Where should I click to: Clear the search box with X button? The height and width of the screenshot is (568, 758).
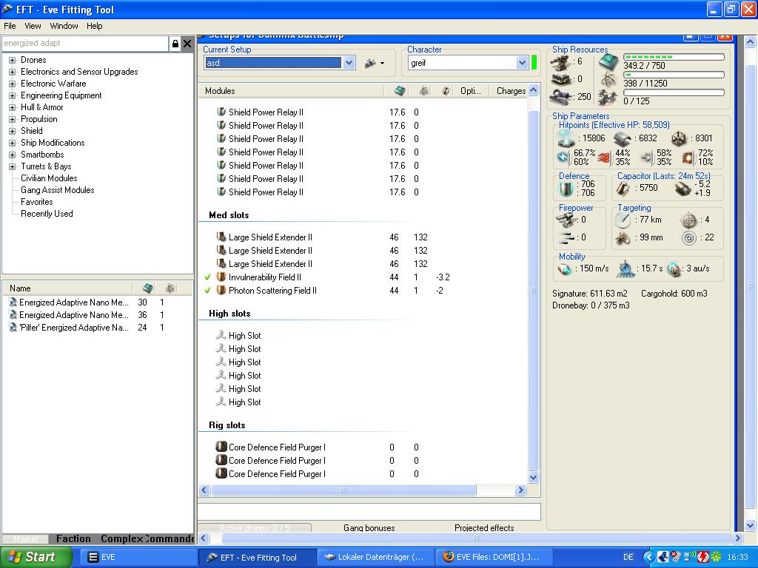click(x=187, y=44)
